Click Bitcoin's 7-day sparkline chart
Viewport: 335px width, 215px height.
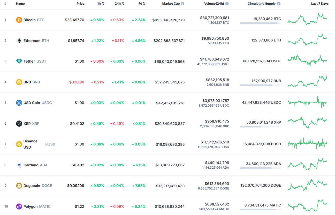[x=307, y=20]
